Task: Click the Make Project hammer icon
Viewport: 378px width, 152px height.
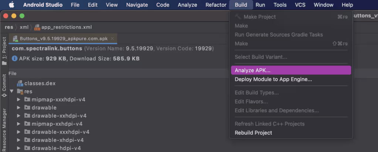Action: (238, 17)
